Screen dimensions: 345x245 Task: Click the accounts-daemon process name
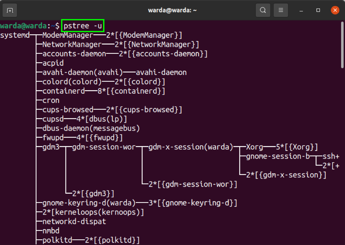pos(74,54)
